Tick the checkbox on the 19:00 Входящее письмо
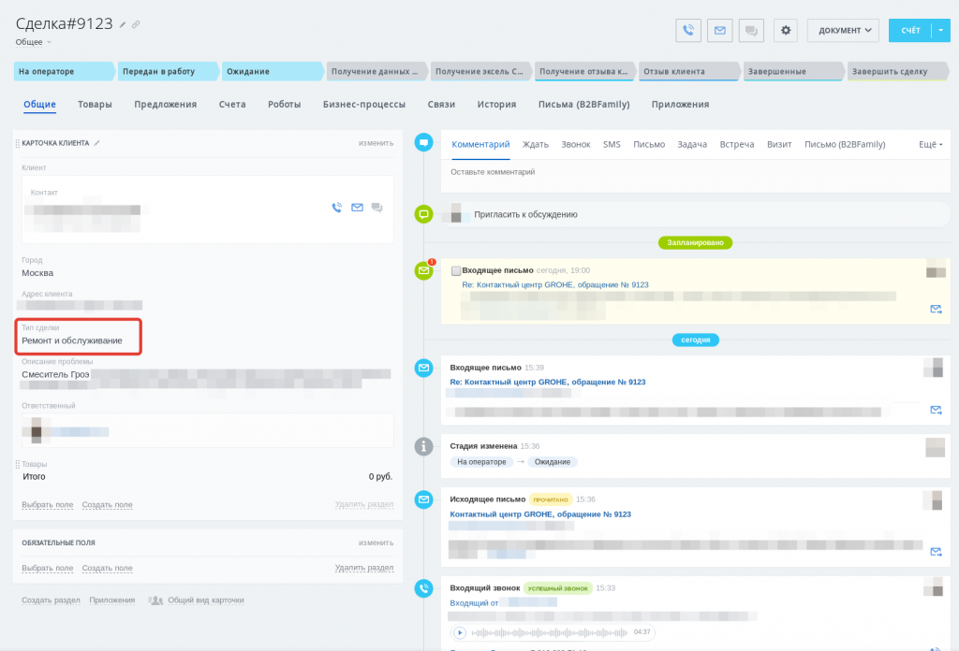The height and width of the screenshot is (651, 959). 456,270
